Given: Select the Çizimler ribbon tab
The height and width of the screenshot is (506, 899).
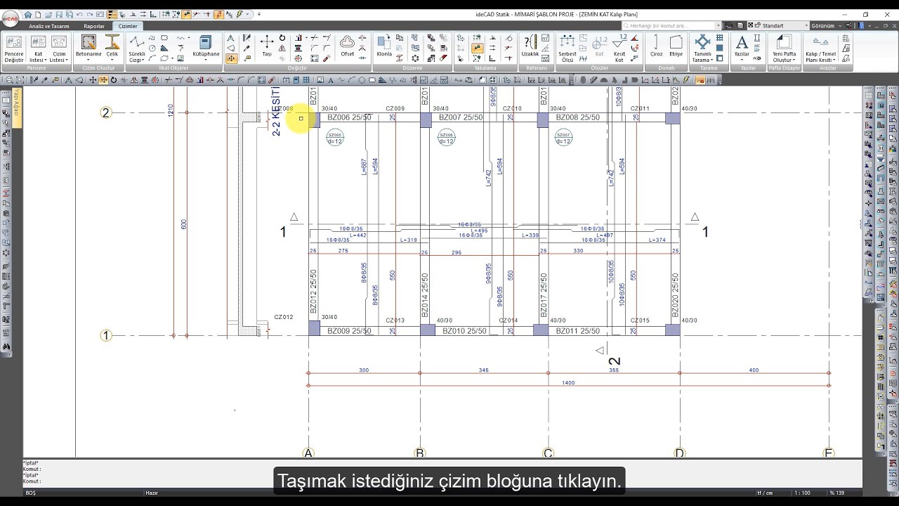Looking at the screenshot, I should click(x=128, y=26).
